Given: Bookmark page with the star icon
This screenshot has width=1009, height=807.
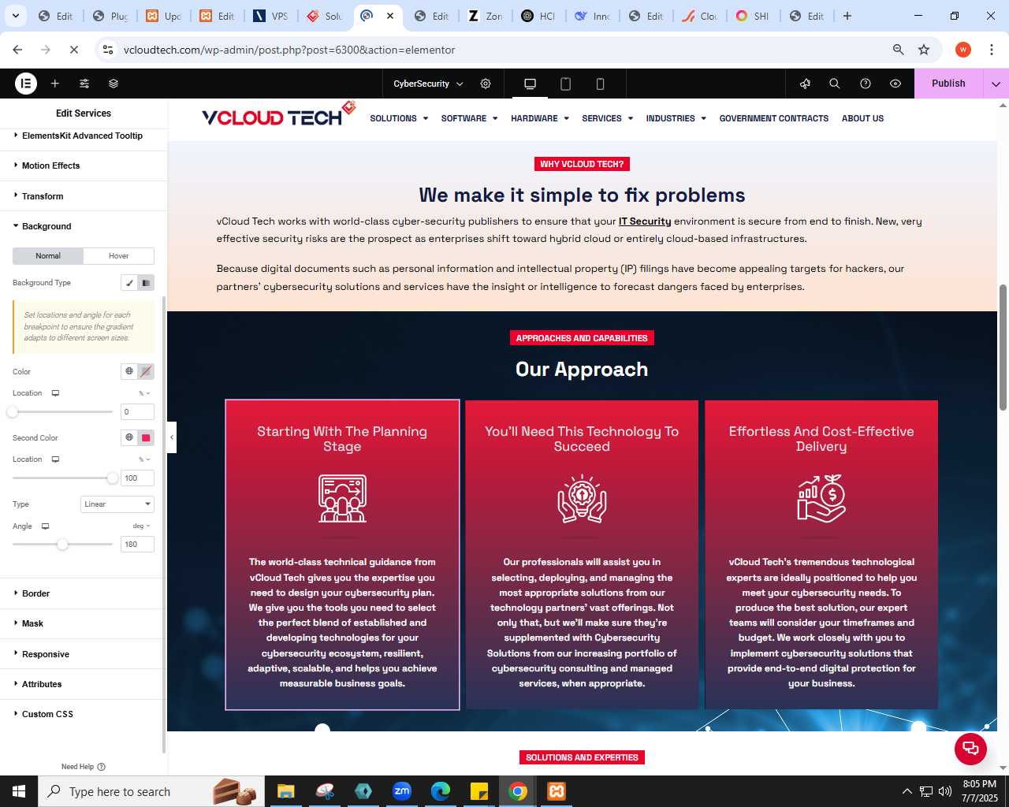Looking at the screenshot, I should (x=924, y=50).
